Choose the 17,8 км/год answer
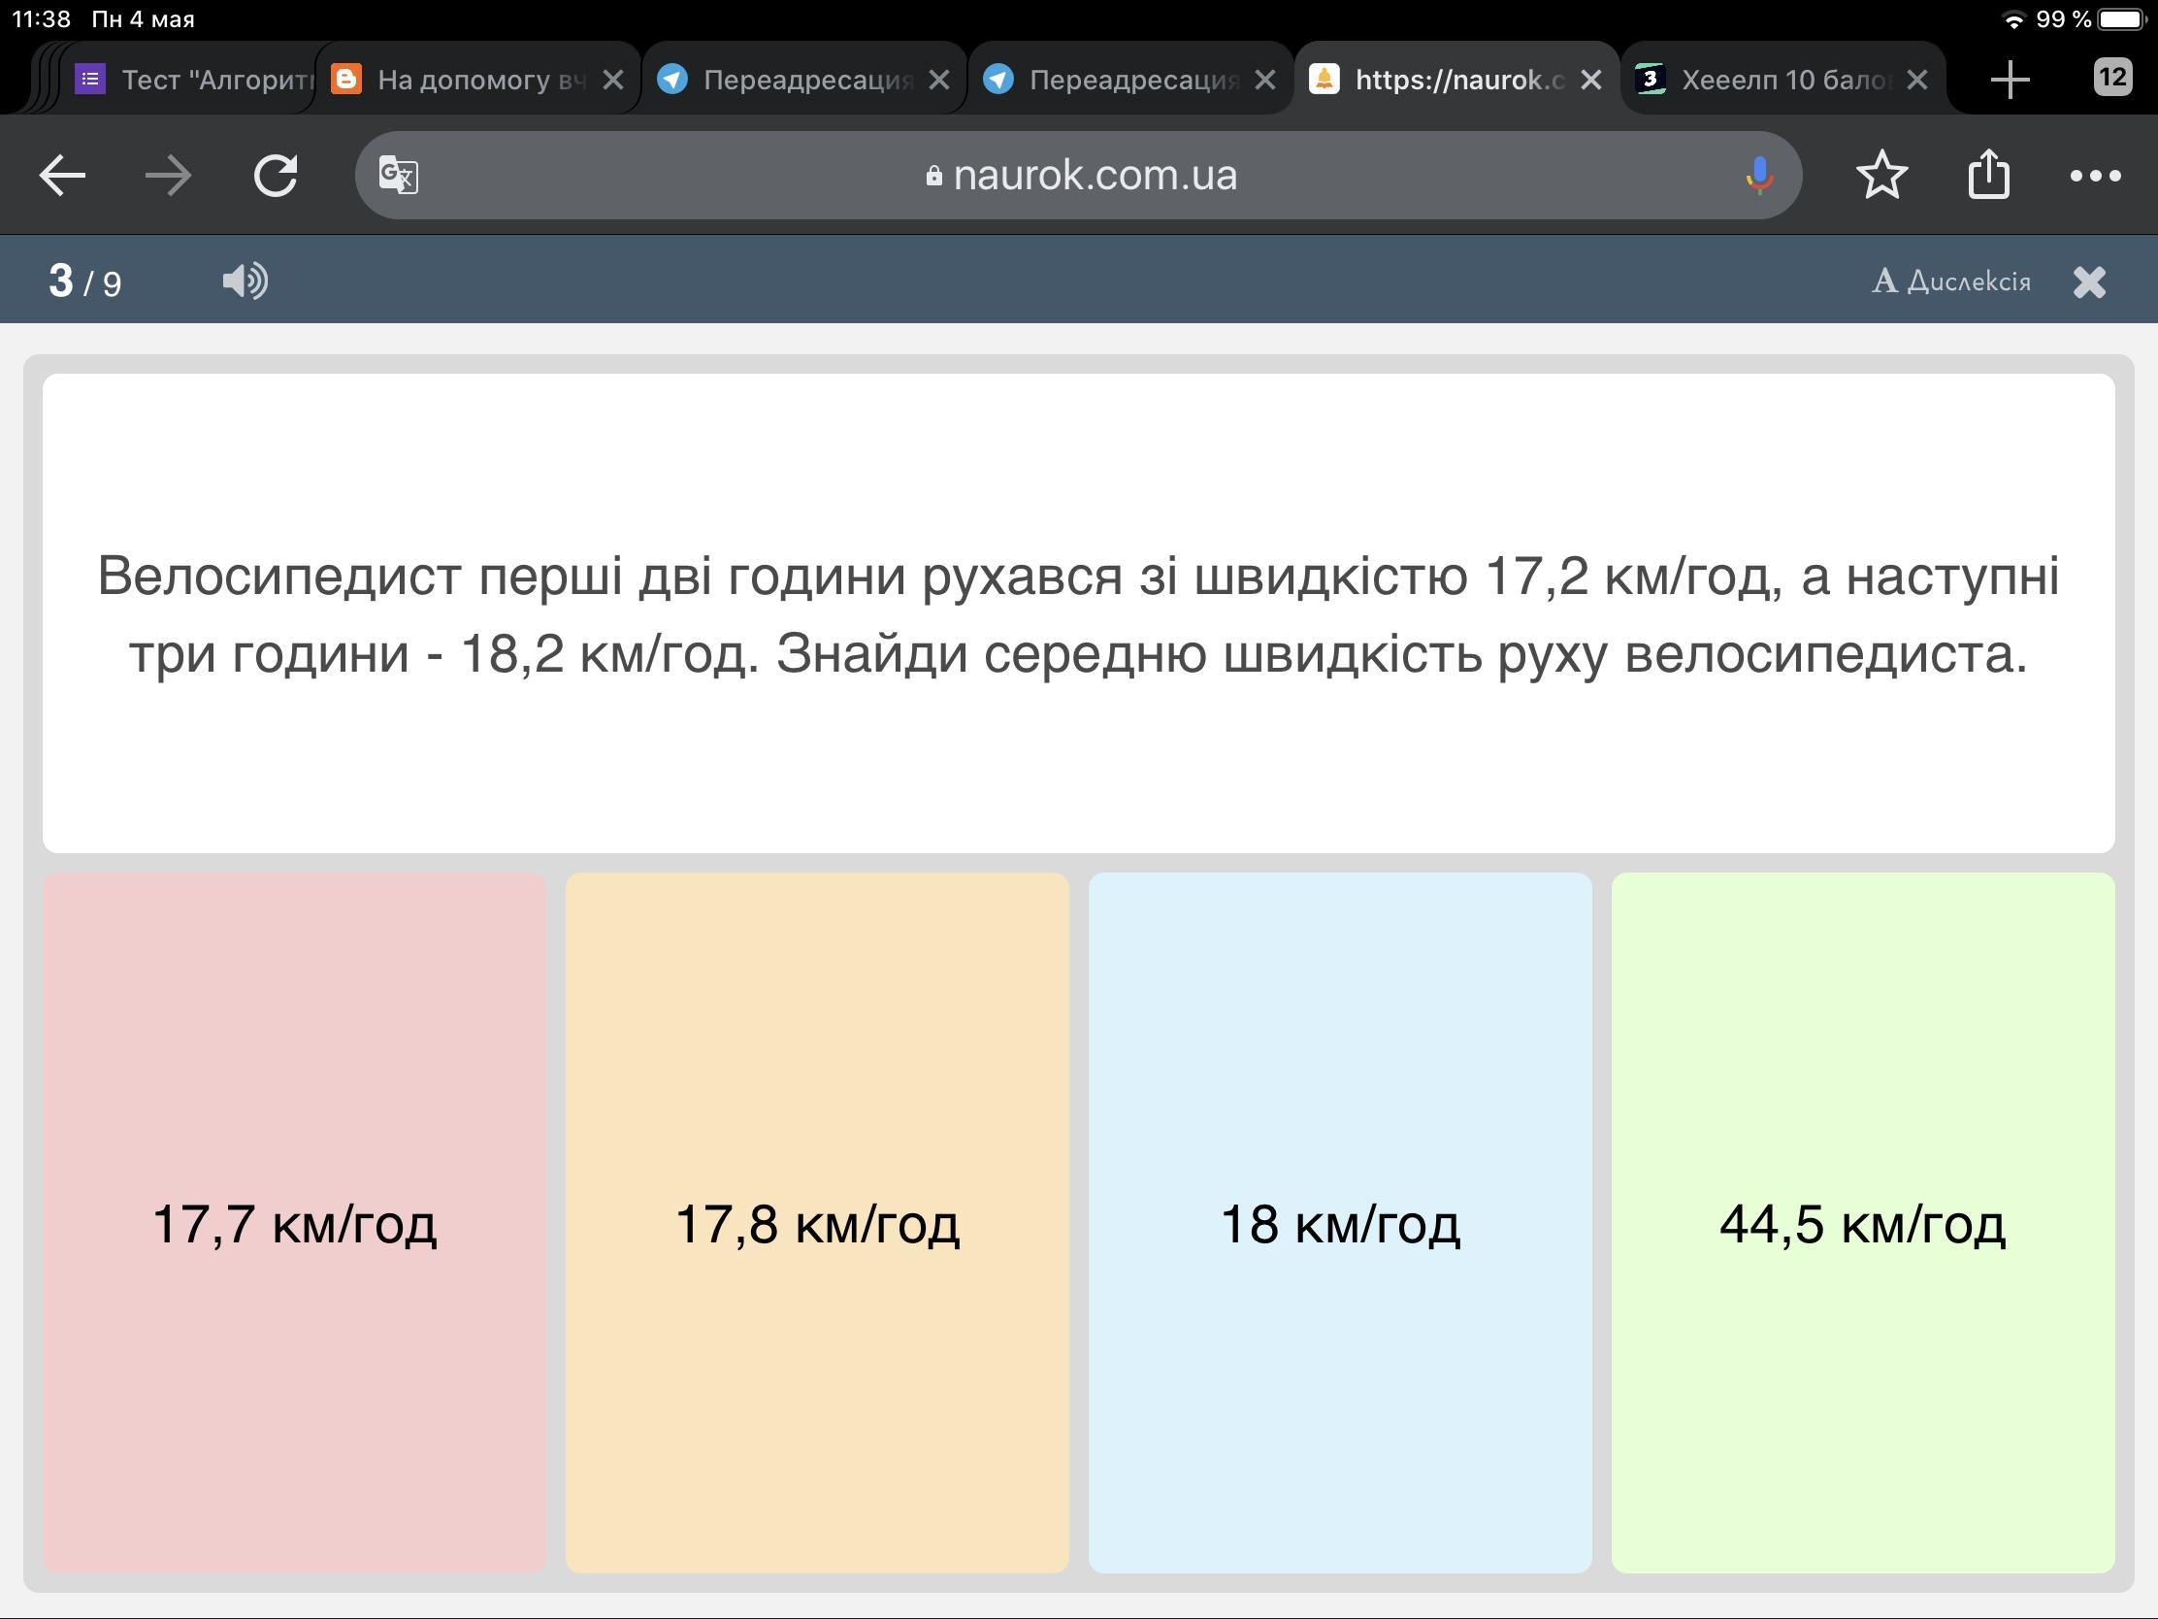Image resolution: width=2158 pixels, height=1619 pixels. click(817, 1223)
